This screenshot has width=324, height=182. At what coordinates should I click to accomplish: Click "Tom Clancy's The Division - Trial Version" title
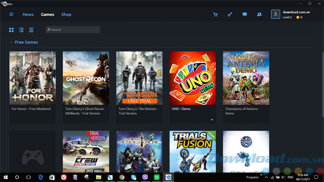(138, 111)
